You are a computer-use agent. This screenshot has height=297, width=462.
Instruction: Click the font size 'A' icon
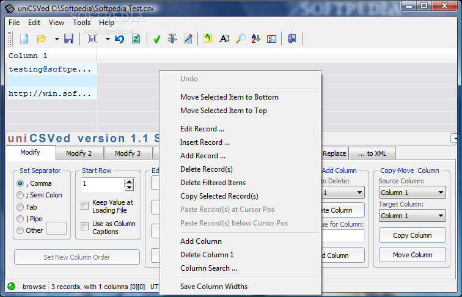click(224, 38)
